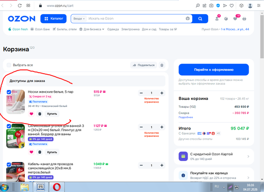Expand the Для бизнеса menu
Image resolution: width=264 pixels, height=192 pixels.
[92, 29]
